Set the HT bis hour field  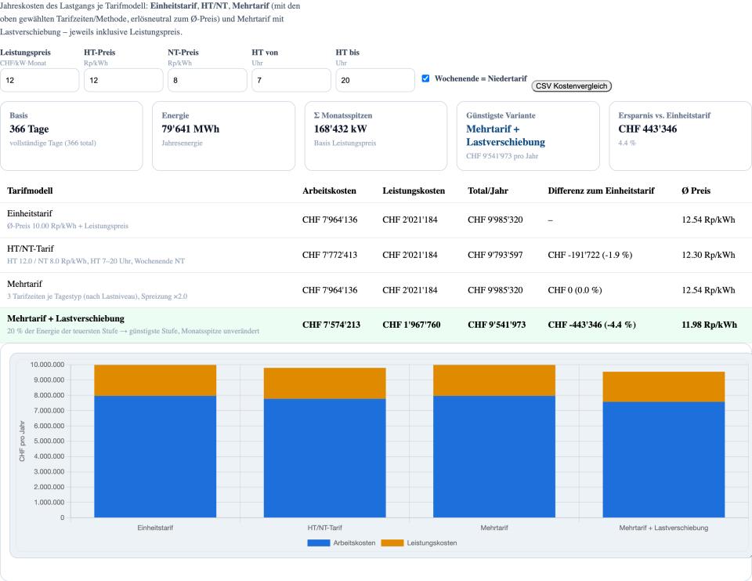[375, 80]
